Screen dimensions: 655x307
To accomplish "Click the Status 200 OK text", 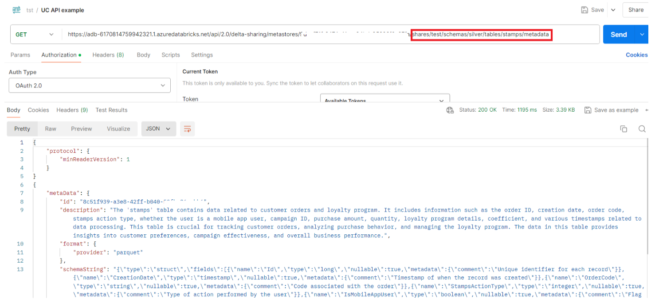I will (x=478, y=110).
